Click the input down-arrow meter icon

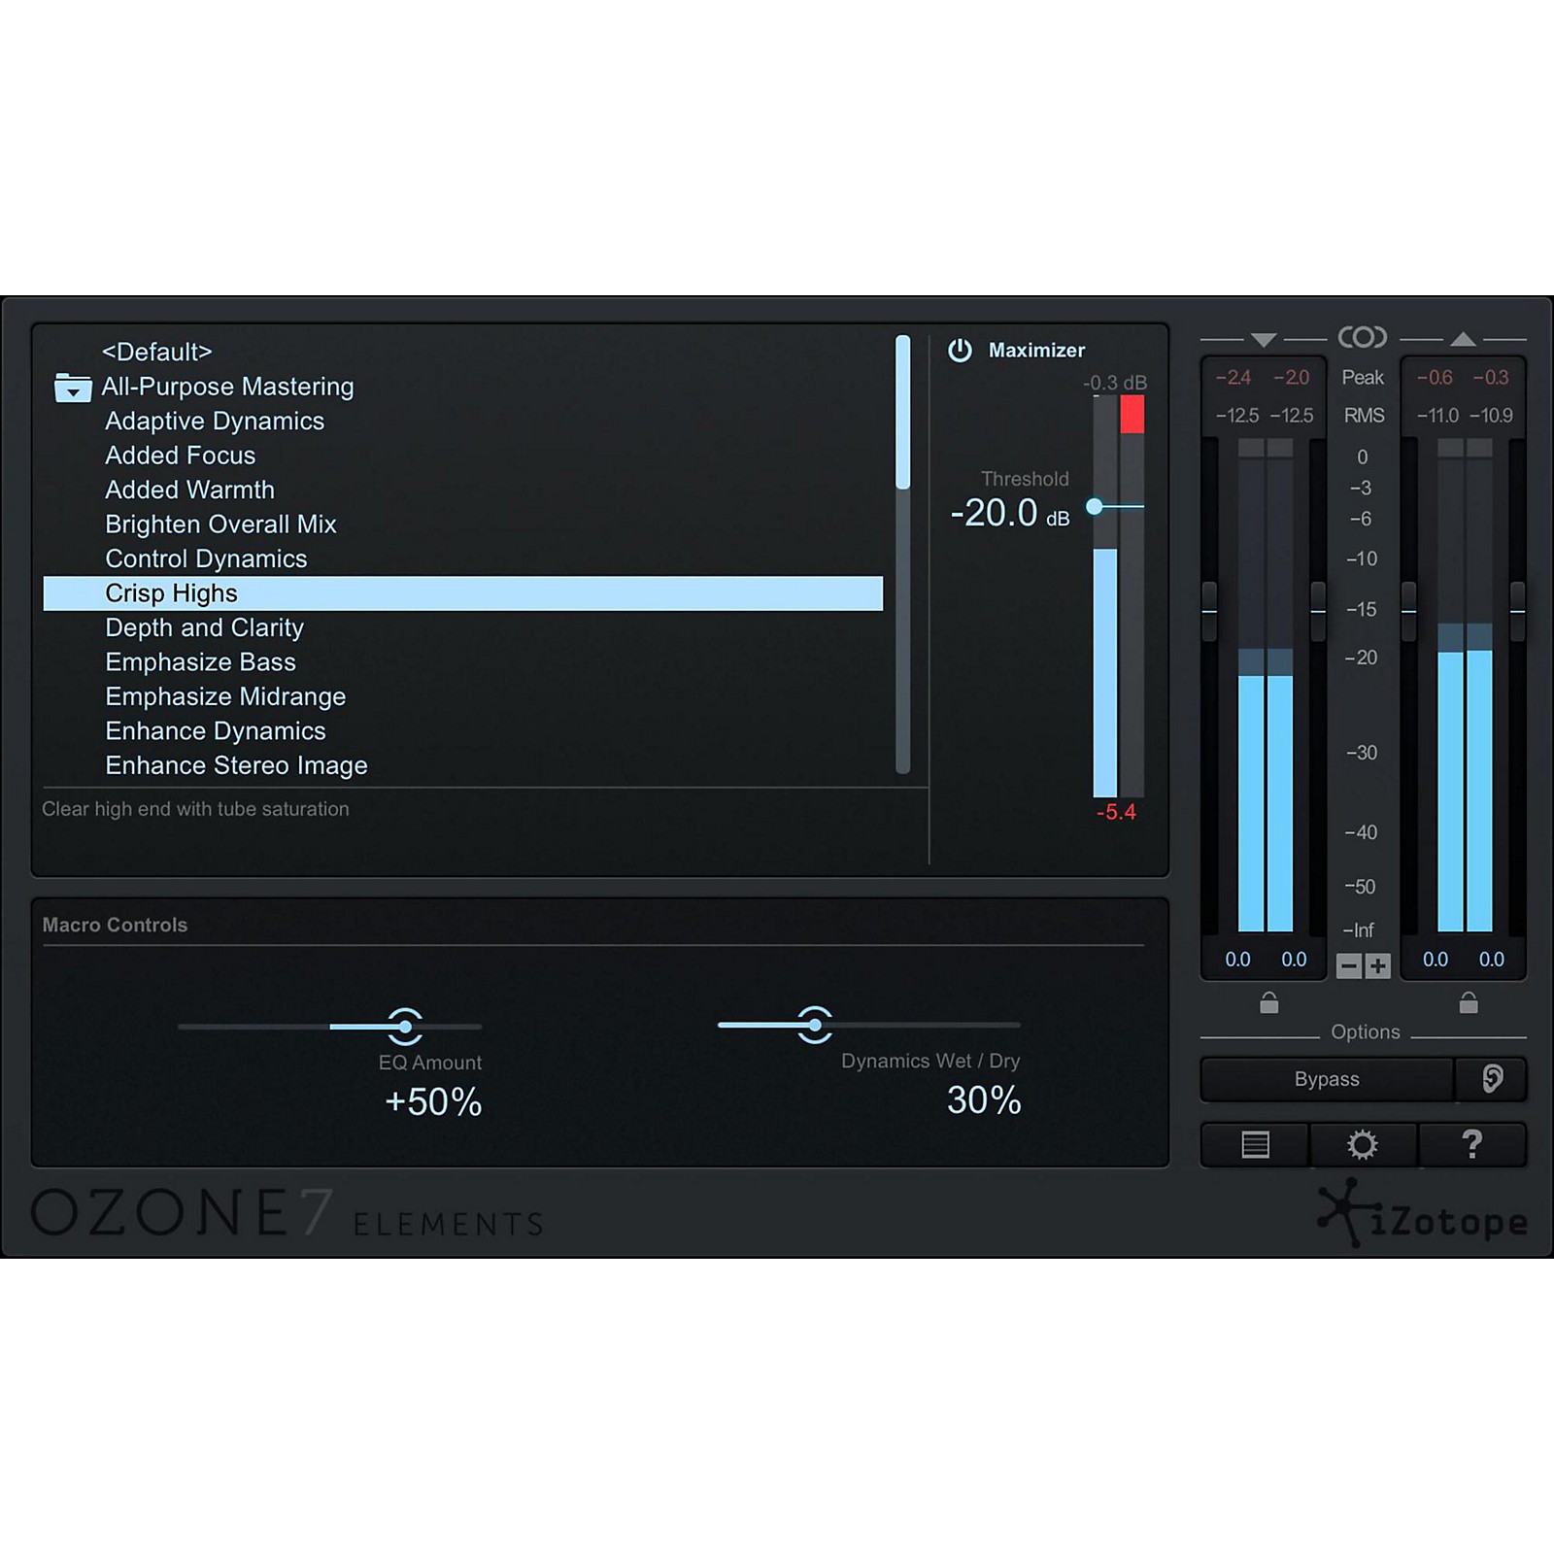point(1264,340)
